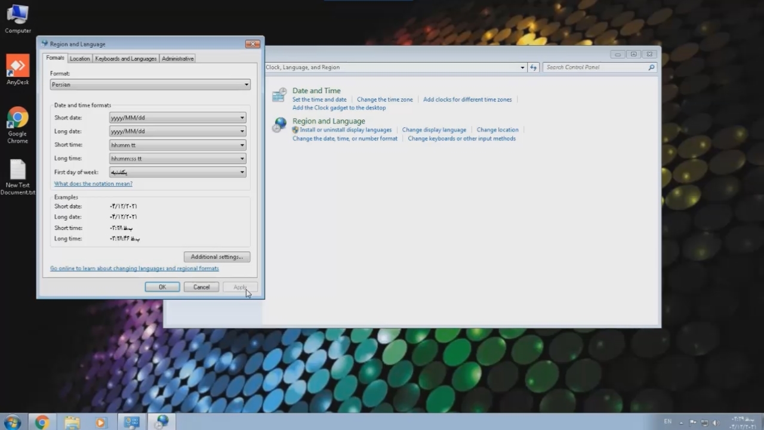Switch to the Location tab
764x430 pixels.
[x=79, y=59]
